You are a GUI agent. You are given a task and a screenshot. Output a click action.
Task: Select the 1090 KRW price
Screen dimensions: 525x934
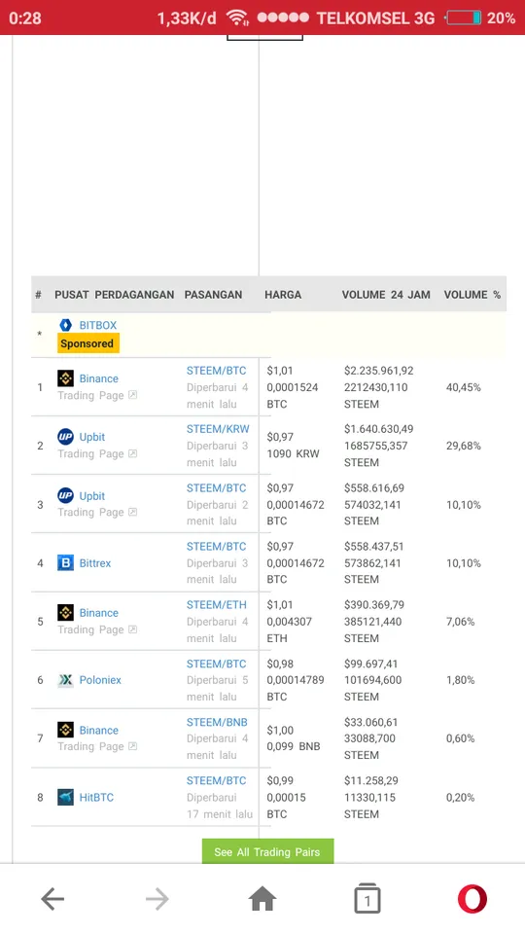point(293,454)
